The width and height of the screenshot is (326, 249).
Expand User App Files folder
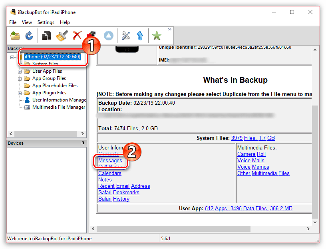(20, 72)
